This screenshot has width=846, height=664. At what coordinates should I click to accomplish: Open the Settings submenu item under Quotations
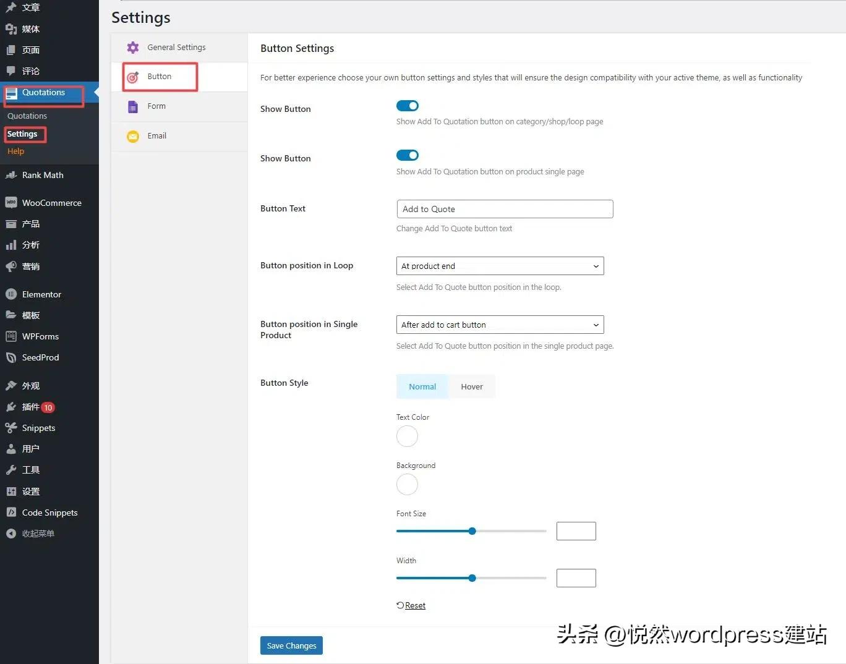[22, 134]
